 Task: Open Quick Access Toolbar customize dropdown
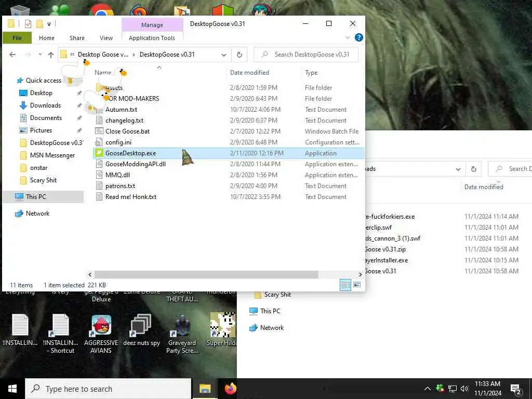click(49, 24)
